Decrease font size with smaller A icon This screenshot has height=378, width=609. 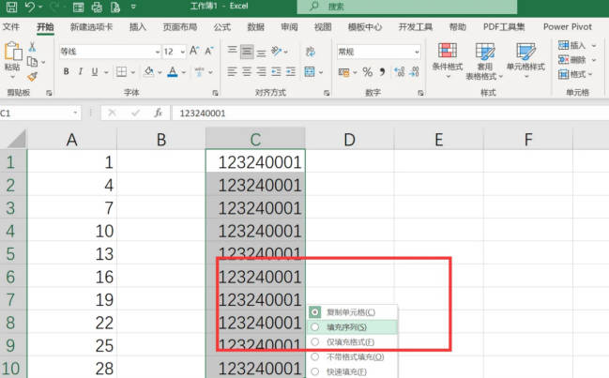209,51
